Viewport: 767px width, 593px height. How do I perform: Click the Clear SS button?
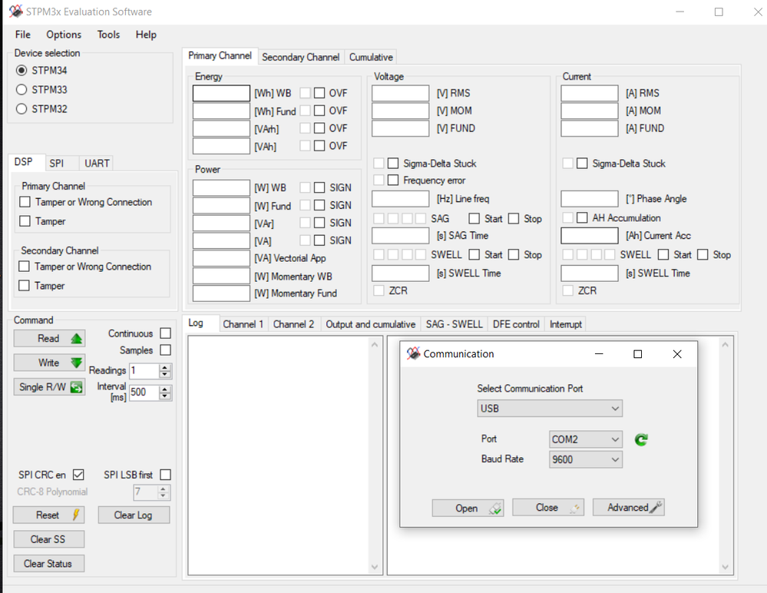click(49, 539)
